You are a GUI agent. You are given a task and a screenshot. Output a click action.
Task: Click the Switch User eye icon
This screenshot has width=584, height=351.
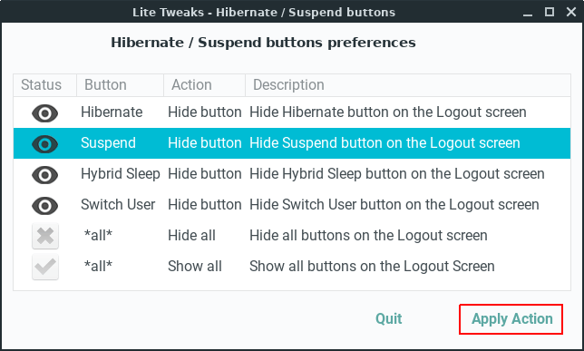44,206
